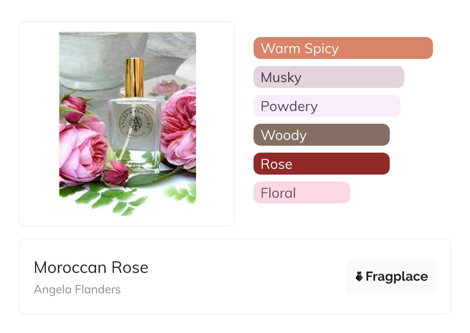The height and width of the screenshot is (333, 470).
Task: Pick the Woody accord bar
Action: 321,135
